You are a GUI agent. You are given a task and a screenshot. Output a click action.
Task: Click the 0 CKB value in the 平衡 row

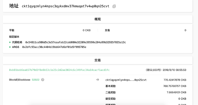tap(87, 30)
